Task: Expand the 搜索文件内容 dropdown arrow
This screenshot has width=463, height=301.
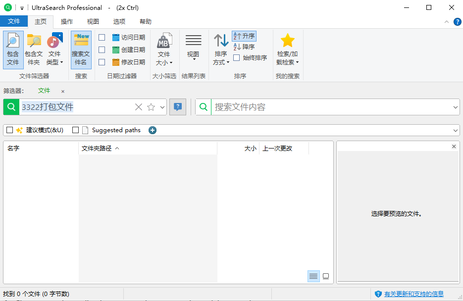Action: 455,107
